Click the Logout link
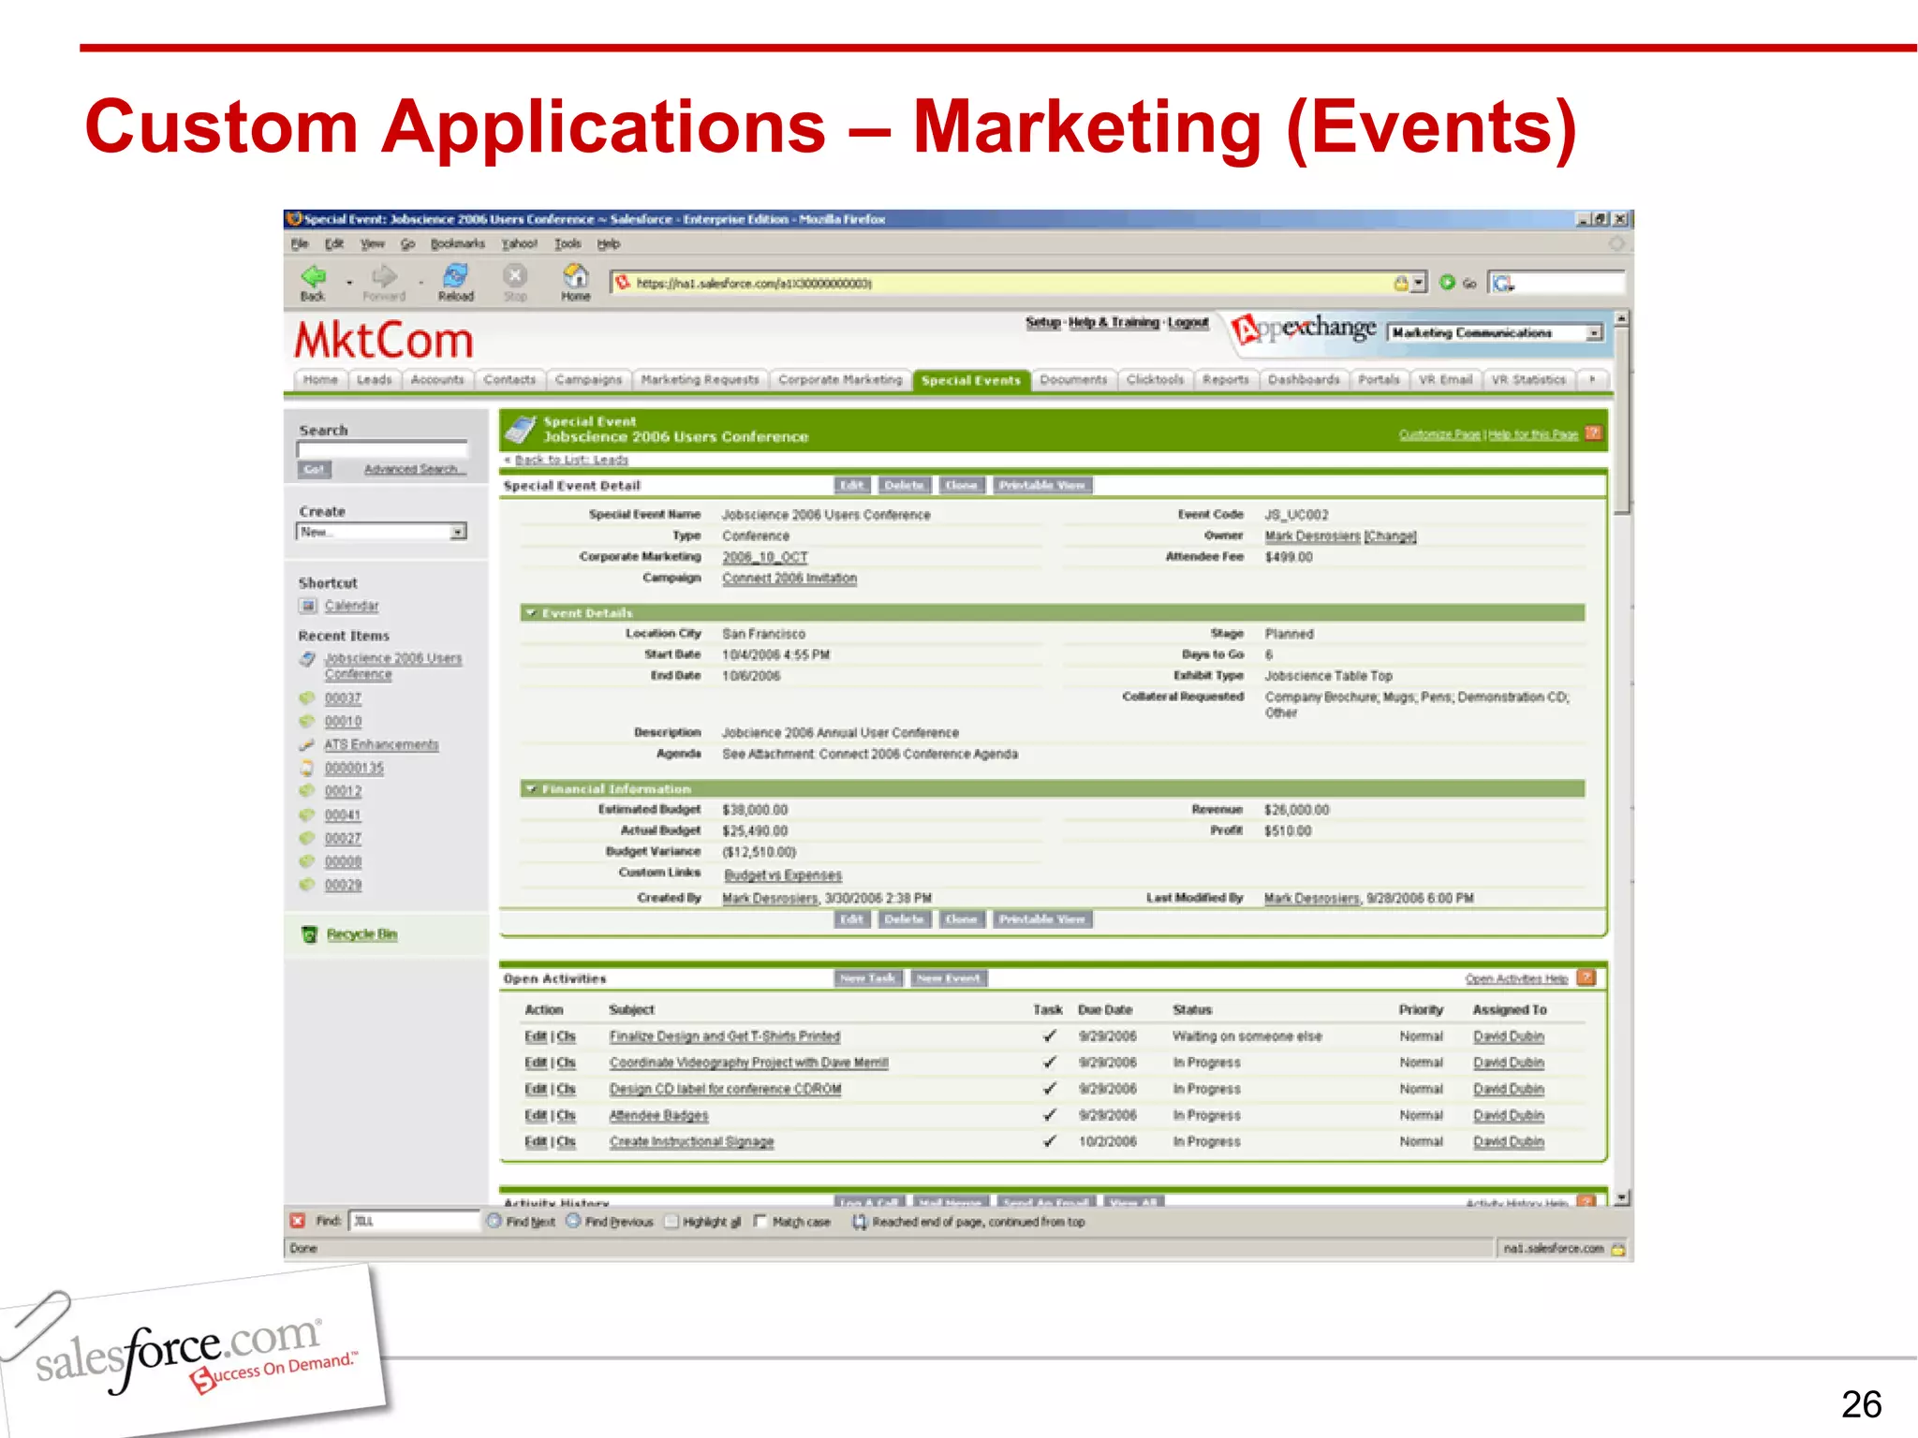The width and height of the screenshot is (1918, 1438). click(x=1188, y=322)
